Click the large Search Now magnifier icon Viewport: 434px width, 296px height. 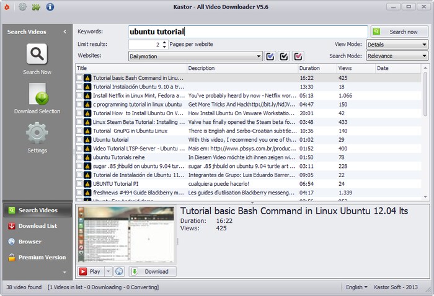click(x=37, y=54)
